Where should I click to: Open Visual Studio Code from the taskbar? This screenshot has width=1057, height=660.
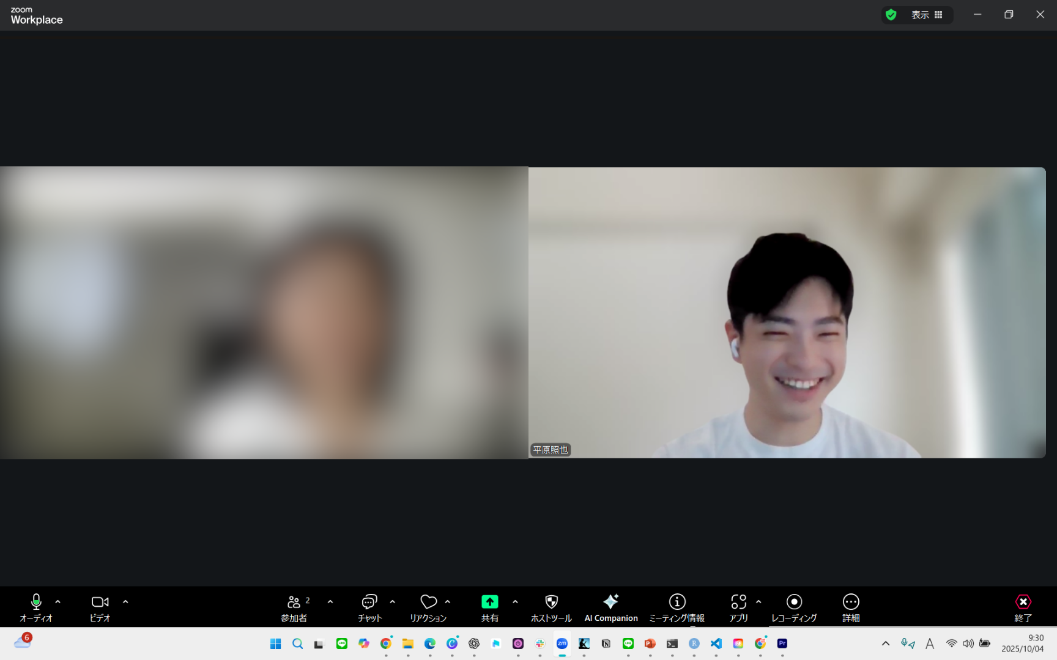click(716, 643)
